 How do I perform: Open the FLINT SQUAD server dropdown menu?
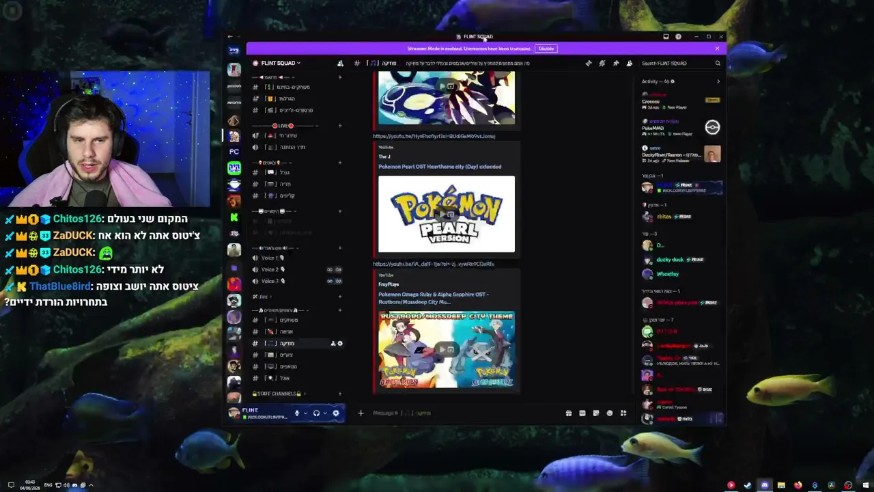click(281, 64)
